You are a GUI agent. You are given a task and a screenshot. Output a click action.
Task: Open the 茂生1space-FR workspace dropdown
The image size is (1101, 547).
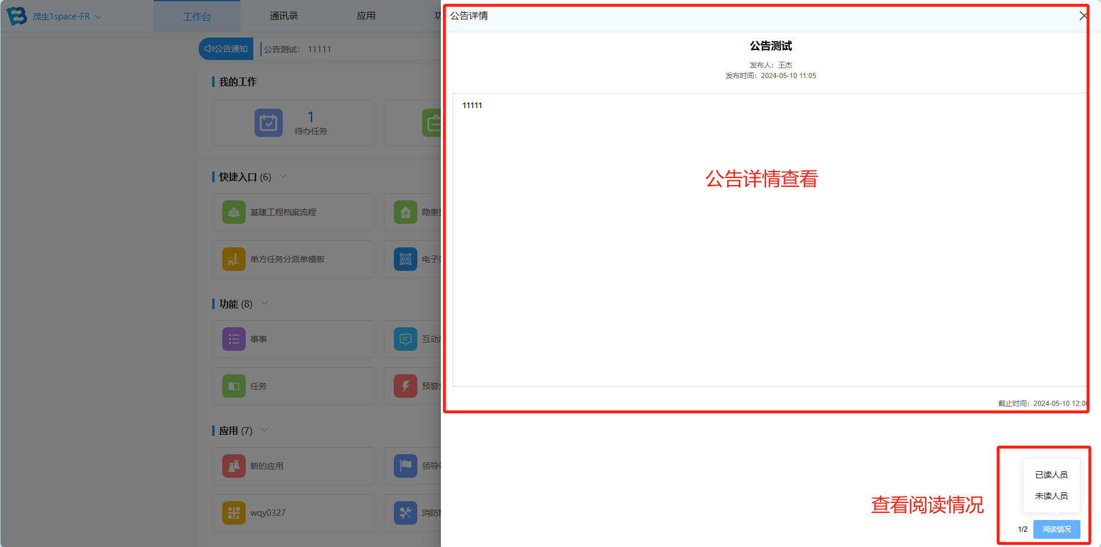click(x=68, y=16)
